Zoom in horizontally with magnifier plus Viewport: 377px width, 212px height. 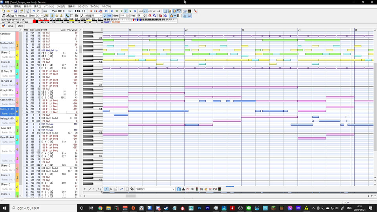[150, 16]
